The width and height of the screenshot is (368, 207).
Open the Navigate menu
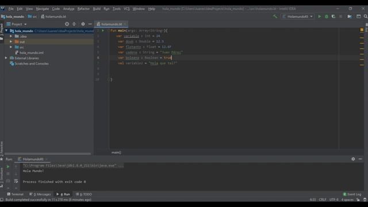pyautogui.click(x=42, y=9)
